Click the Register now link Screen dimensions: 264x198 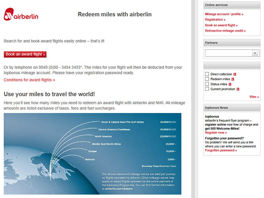216,133
